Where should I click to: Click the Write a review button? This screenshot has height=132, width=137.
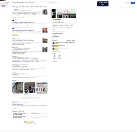[69, 41]
